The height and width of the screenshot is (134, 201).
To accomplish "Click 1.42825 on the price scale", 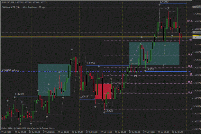I will click(197, 29).
